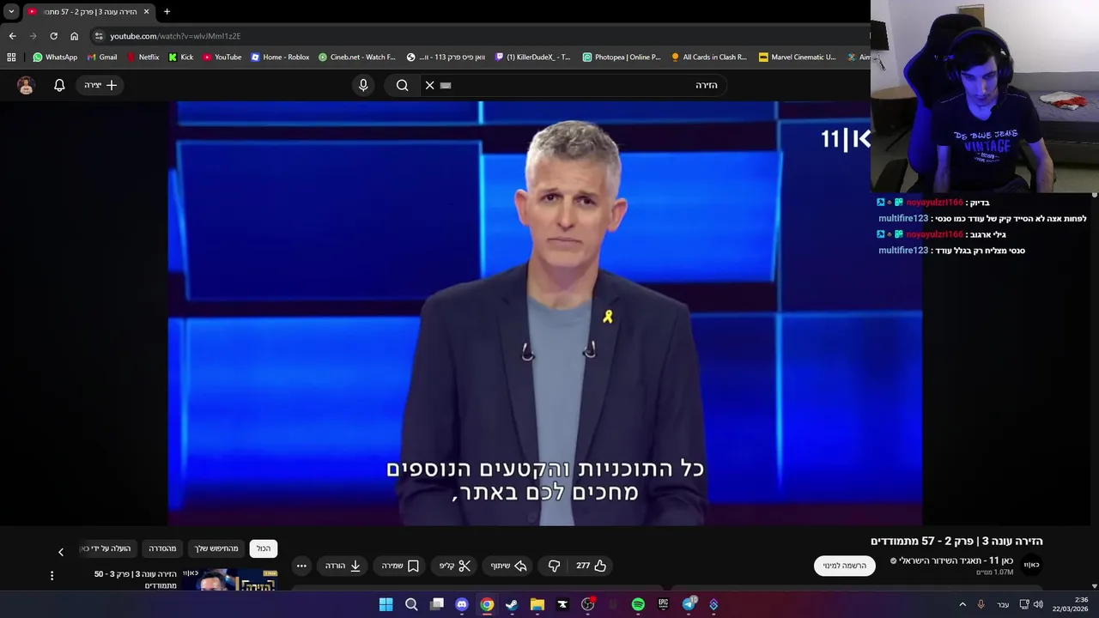Click the הורדה download button
1099x618 pixels.
point(343,566)
